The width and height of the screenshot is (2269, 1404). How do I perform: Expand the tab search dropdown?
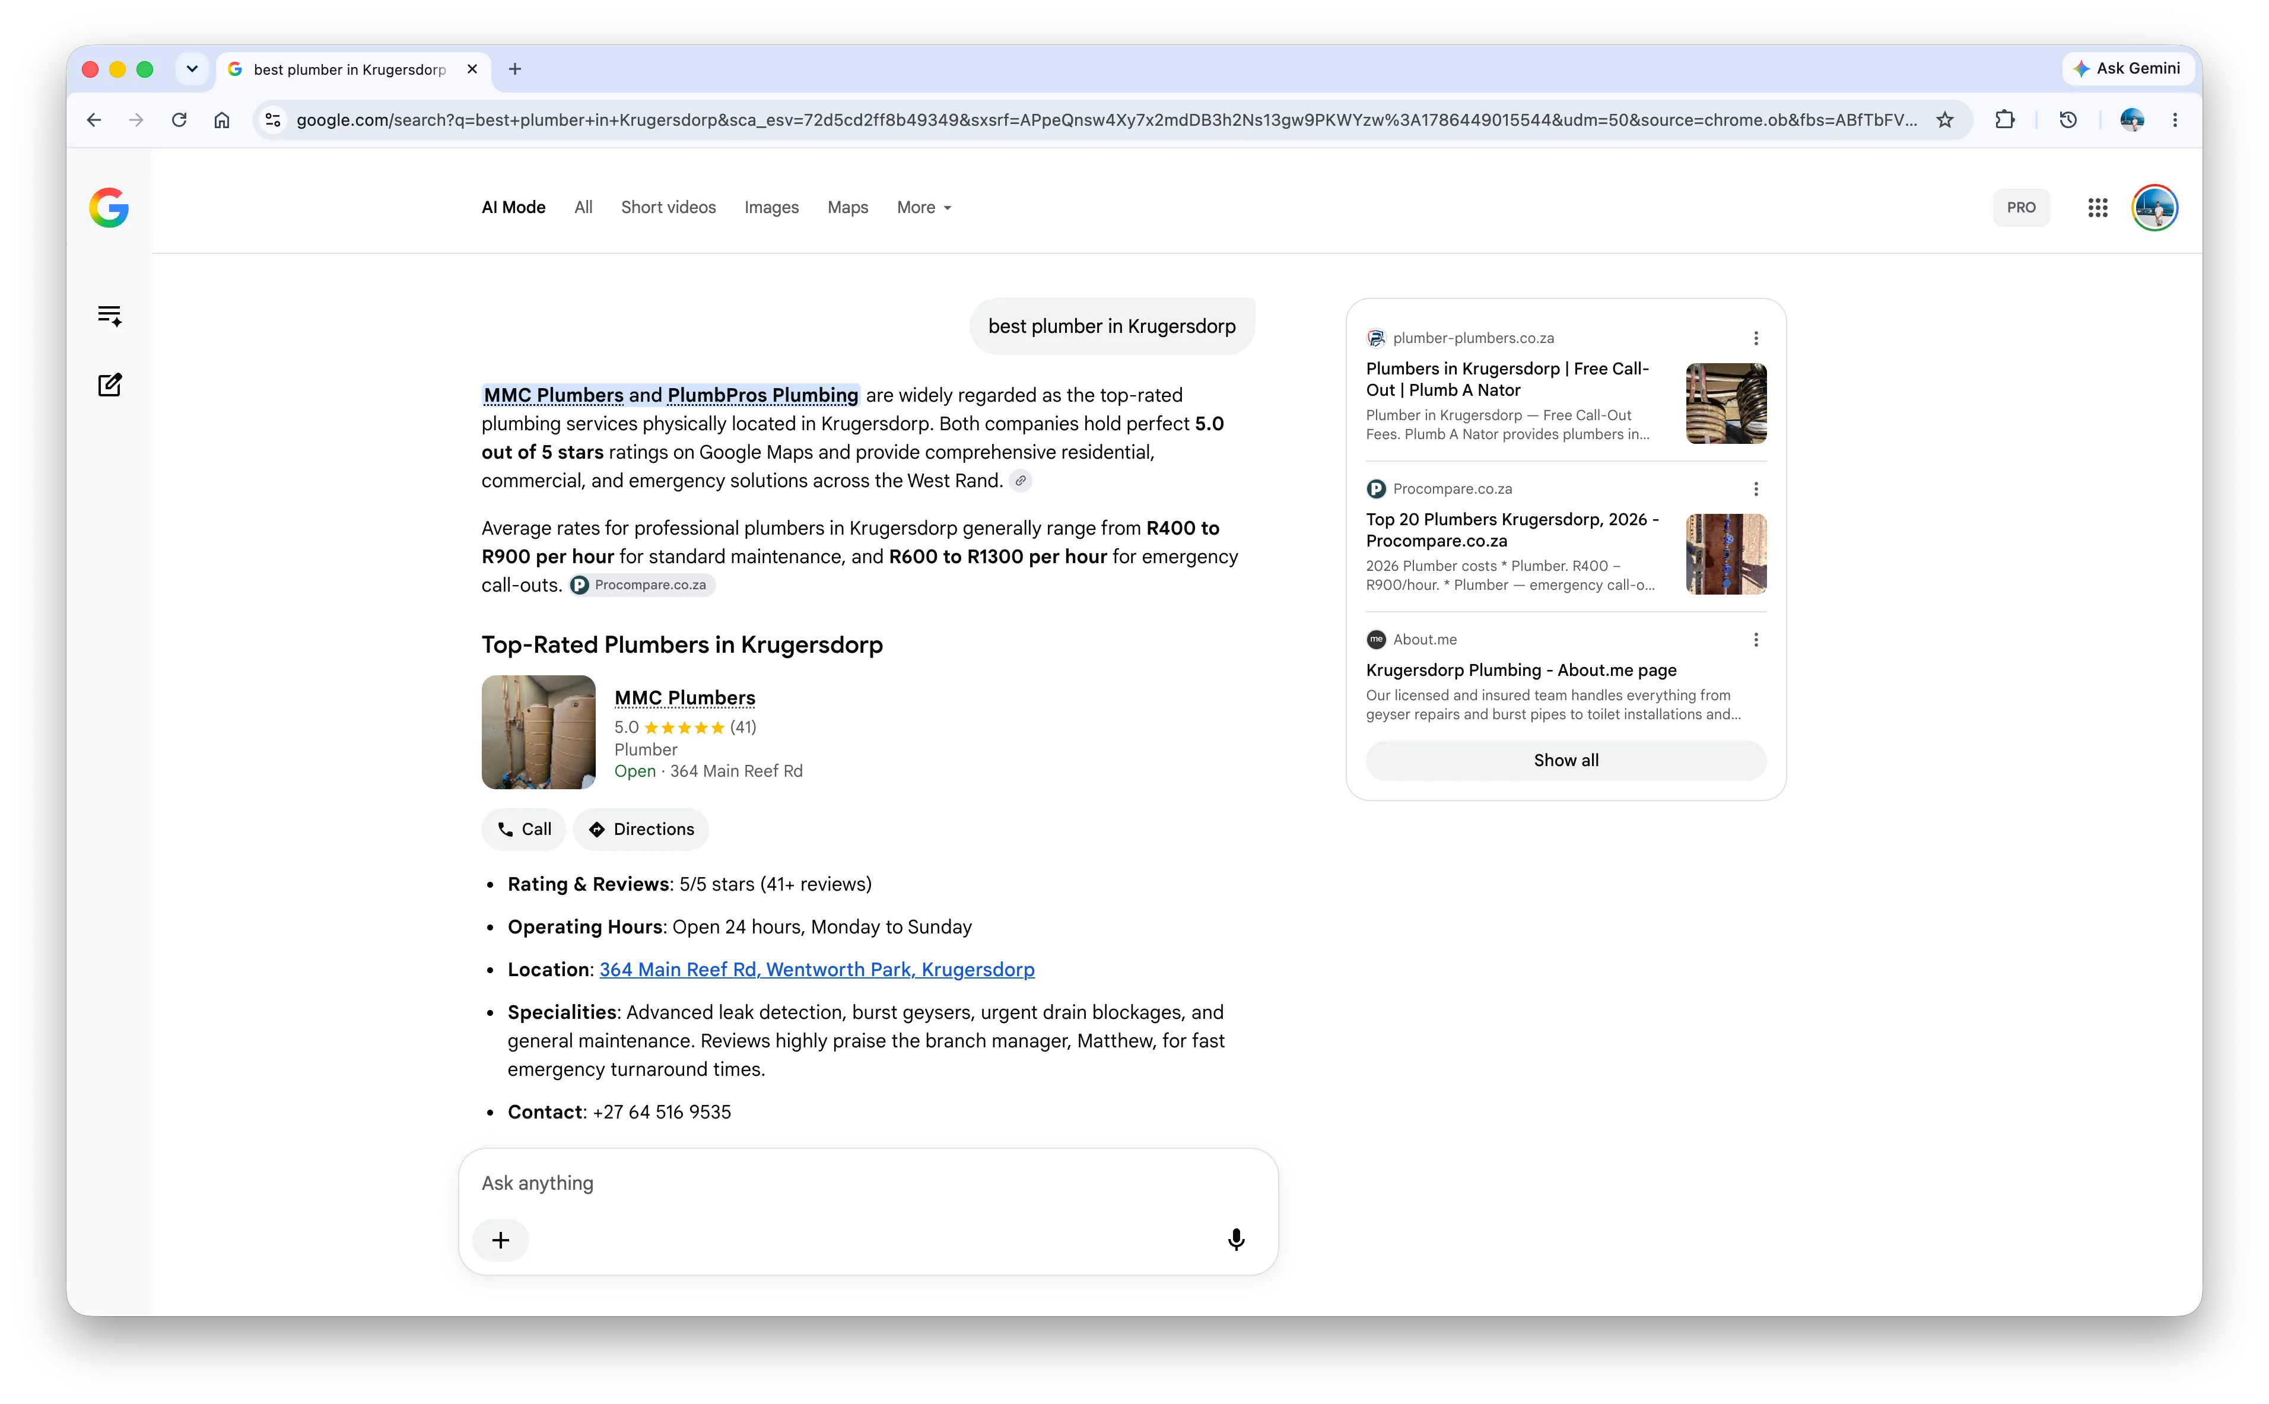(x=192, y=69)
